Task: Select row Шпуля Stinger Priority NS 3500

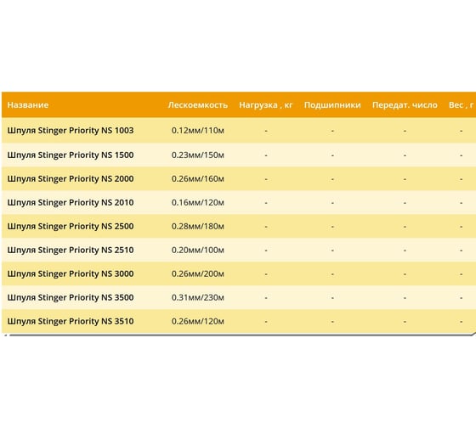Action: pos(239,297)
